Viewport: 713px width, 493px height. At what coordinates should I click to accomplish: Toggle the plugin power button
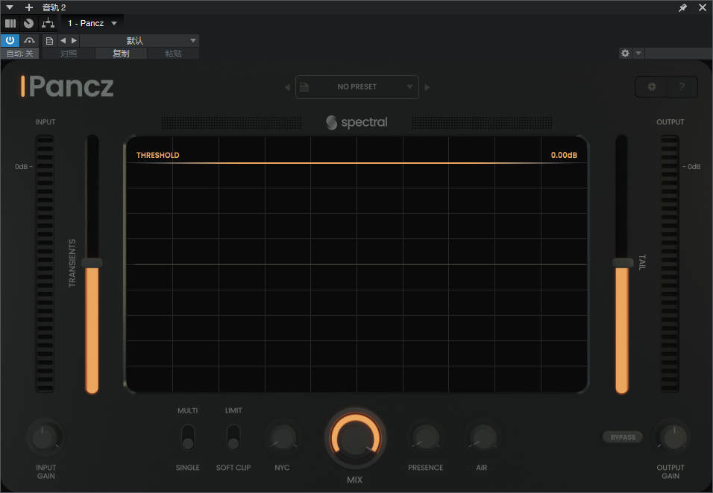[x=10, y=40]
